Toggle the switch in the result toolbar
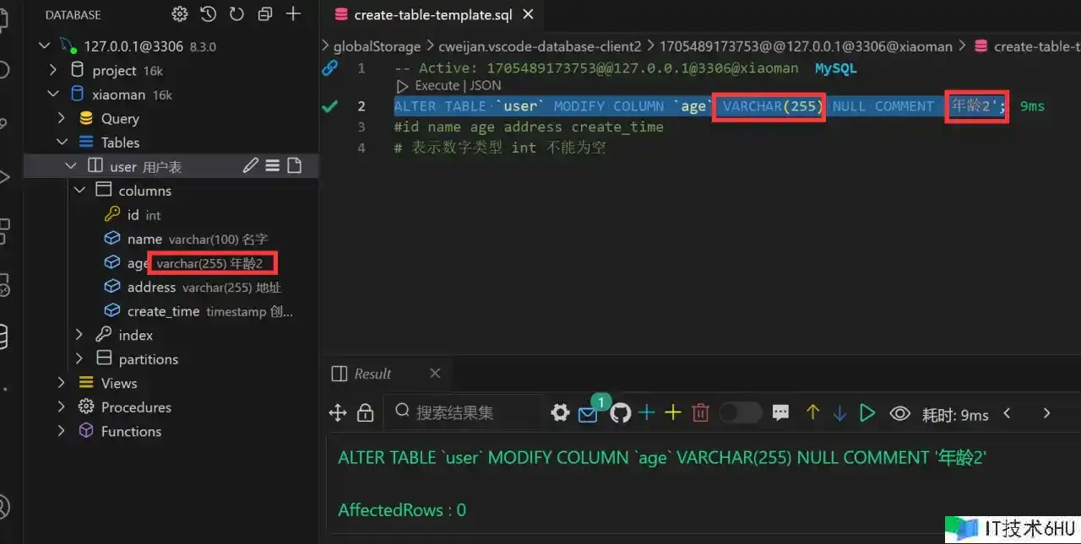This screenshot has width=1081, height=544. [741, 412]
